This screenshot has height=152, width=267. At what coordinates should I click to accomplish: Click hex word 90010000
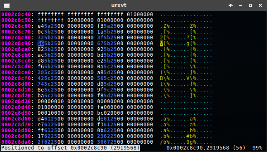click(51, 113)
